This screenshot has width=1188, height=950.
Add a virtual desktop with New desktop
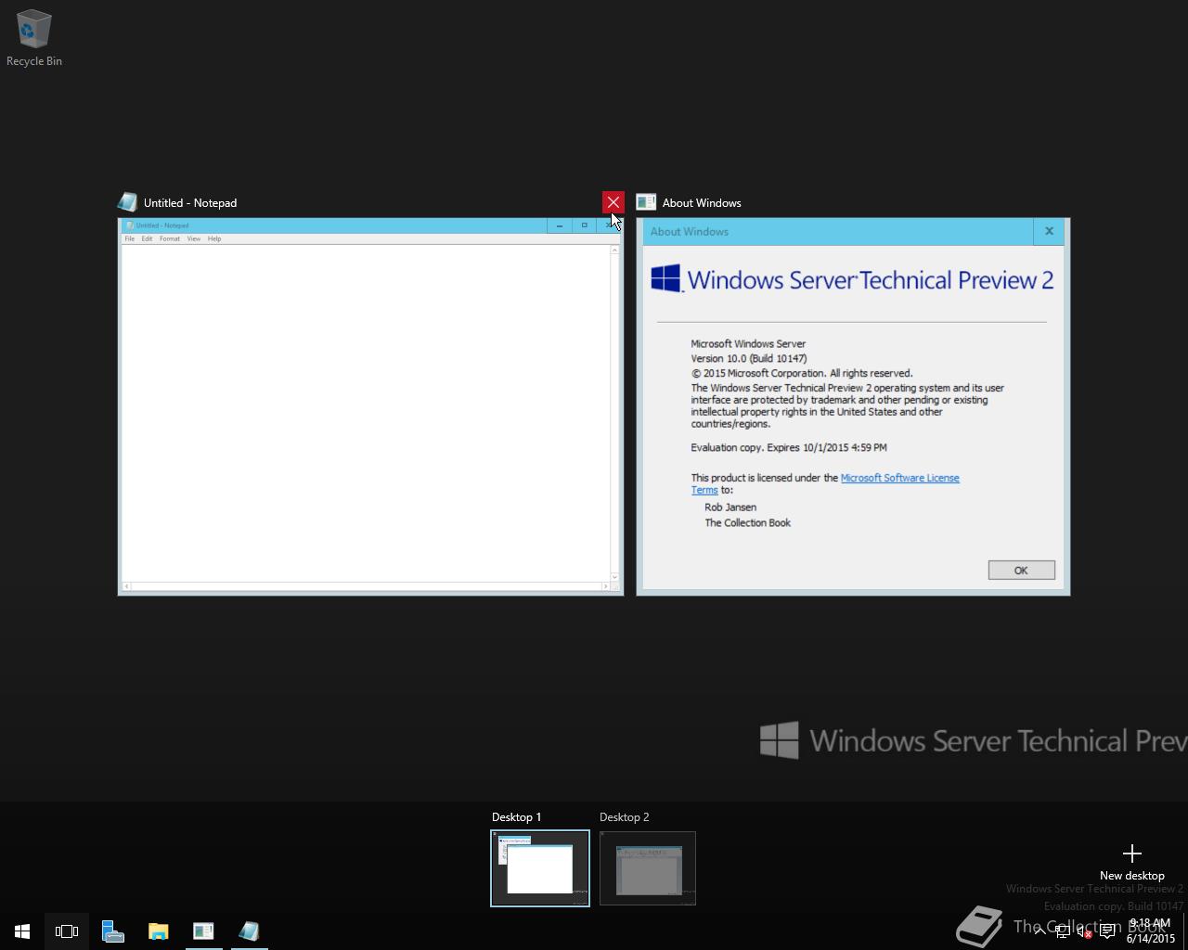pyautogui.click(x=1131, y=862)
